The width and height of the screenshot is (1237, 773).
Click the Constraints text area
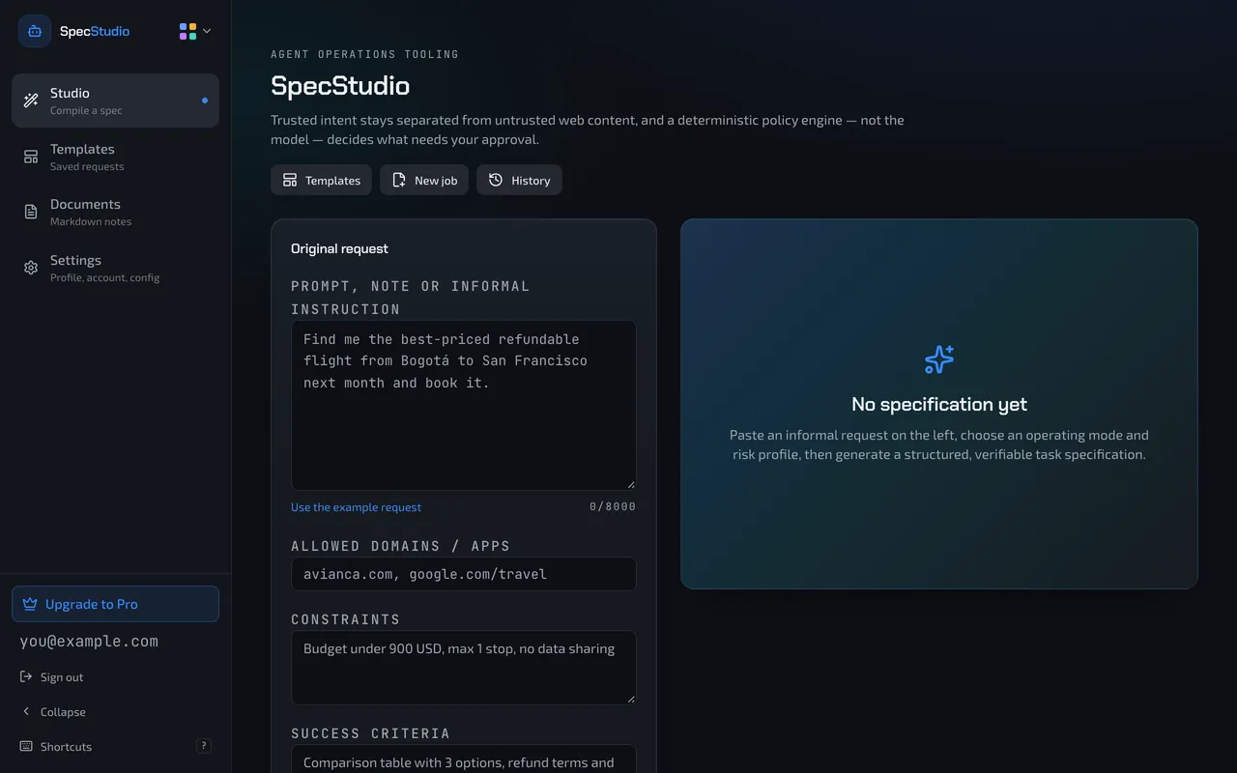464,668
